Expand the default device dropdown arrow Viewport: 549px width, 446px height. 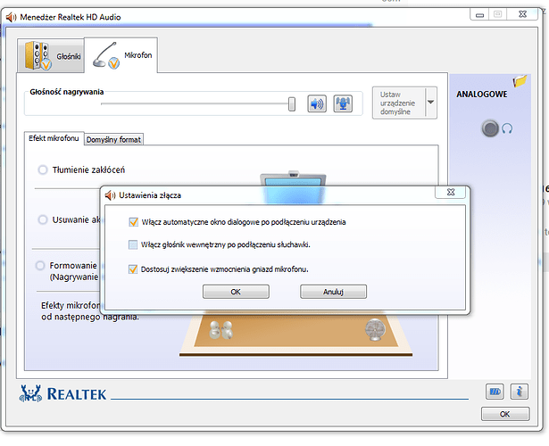[x=431, y=103]
